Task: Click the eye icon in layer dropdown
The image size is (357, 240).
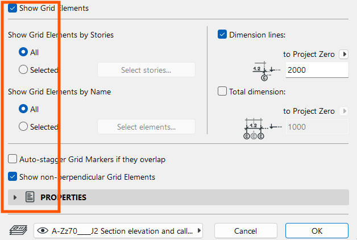Action: (43, 231)
